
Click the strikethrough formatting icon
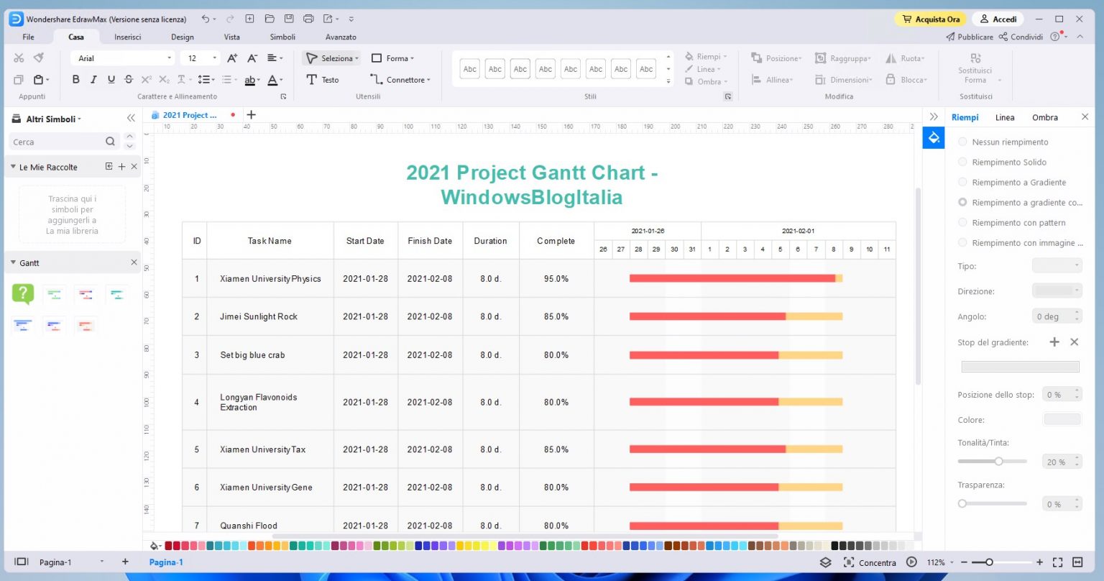(129, 79)
